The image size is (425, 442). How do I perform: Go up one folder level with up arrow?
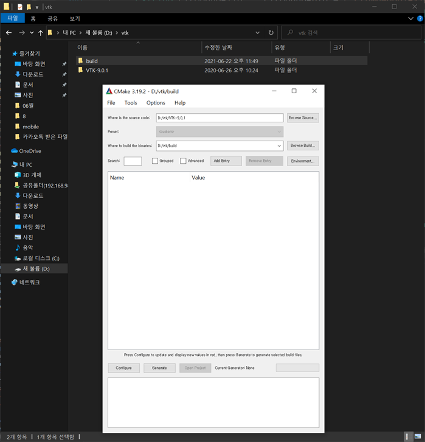pyautogui.click(x=41, y=33)
